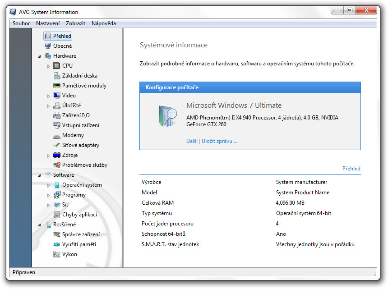Click the Obecné monitor icon

[48, 46]
